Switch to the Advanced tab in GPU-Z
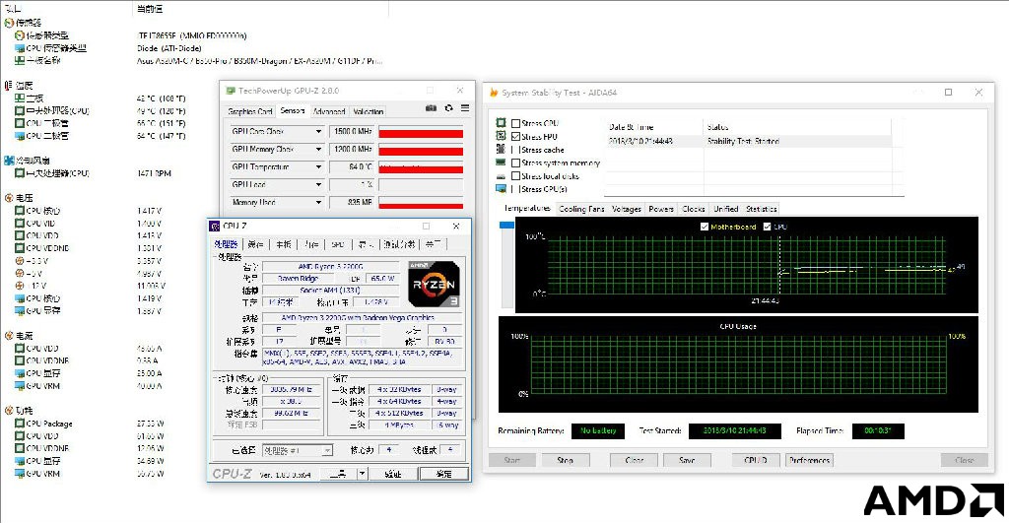 [329, 111]
